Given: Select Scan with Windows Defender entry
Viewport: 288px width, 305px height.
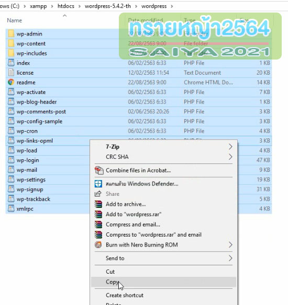Looking at the screenshot, I should coord(163,184).
